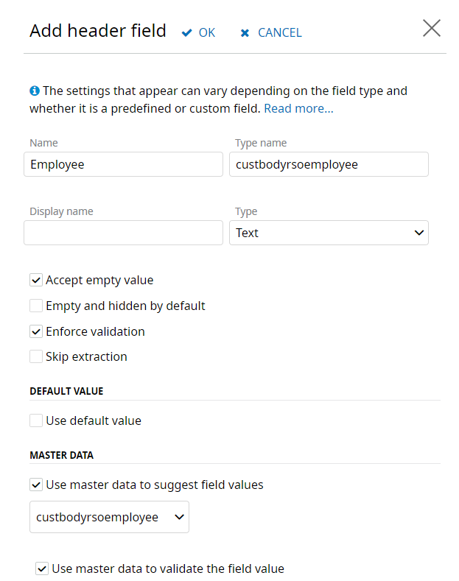Click the empty Display name field
The height and width of the screenshot is (581, 459).
click(123, 233)
